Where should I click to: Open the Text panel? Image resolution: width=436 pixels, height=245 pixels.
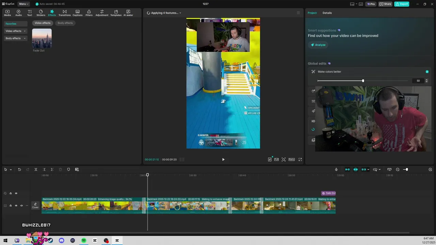pos(30,13)
